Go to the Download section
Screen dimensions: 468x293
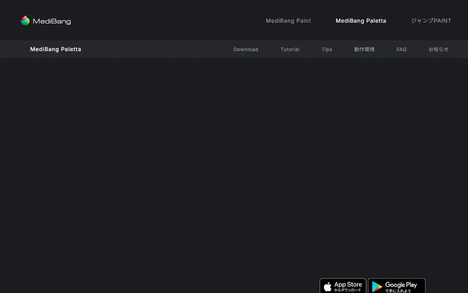coord(245,49)
